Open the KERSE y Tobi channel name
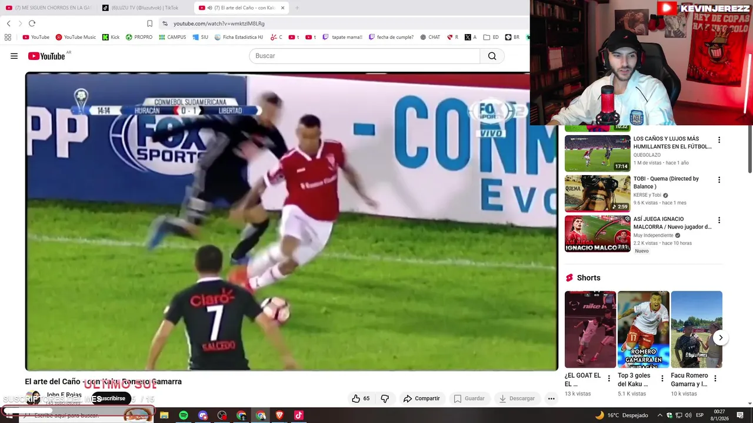 pos(647,195)
